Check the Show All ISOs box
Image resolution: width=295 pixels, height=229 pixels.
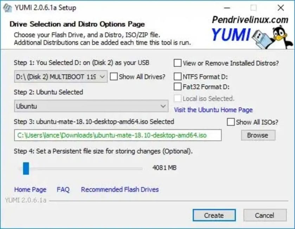[x=231, y=122]
